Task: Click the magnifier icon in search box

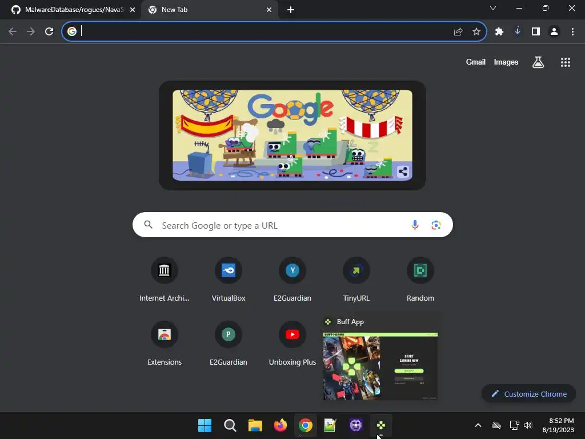Action: 148,225
